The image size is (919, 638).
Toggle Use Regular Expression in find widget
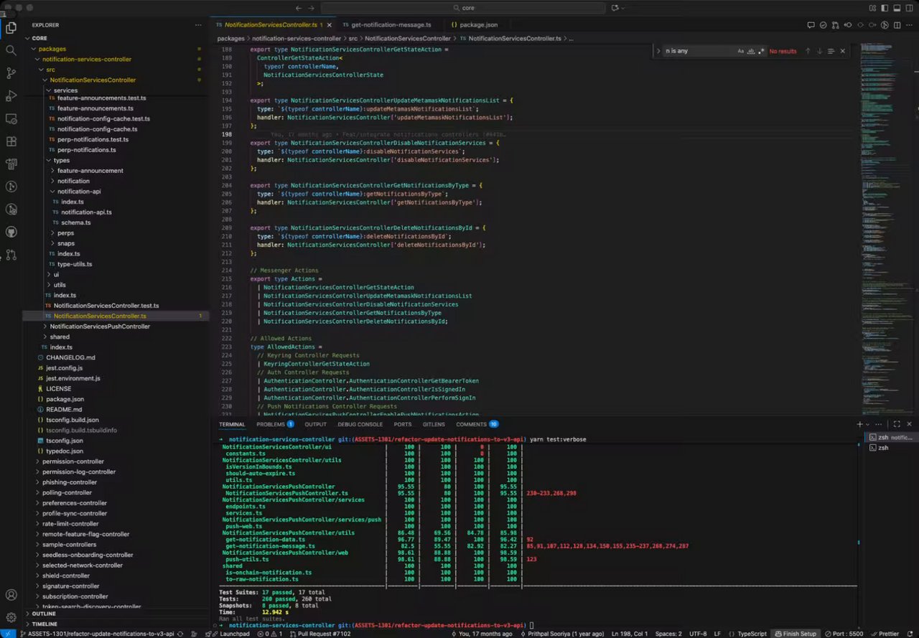point(761,51)
